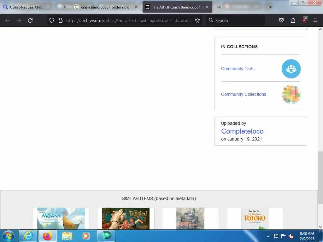Open Windows Explorer folder from taskbar
Image resolution: width=323 pixels, height=242 pixels.
67,236
